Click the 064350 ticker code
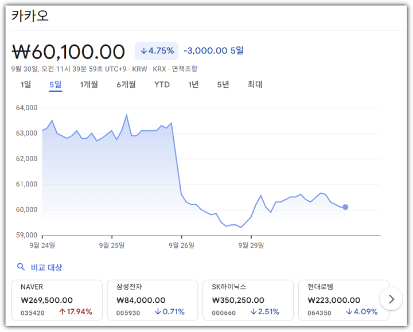Viewport: 413px width, 332px height. 320,313
